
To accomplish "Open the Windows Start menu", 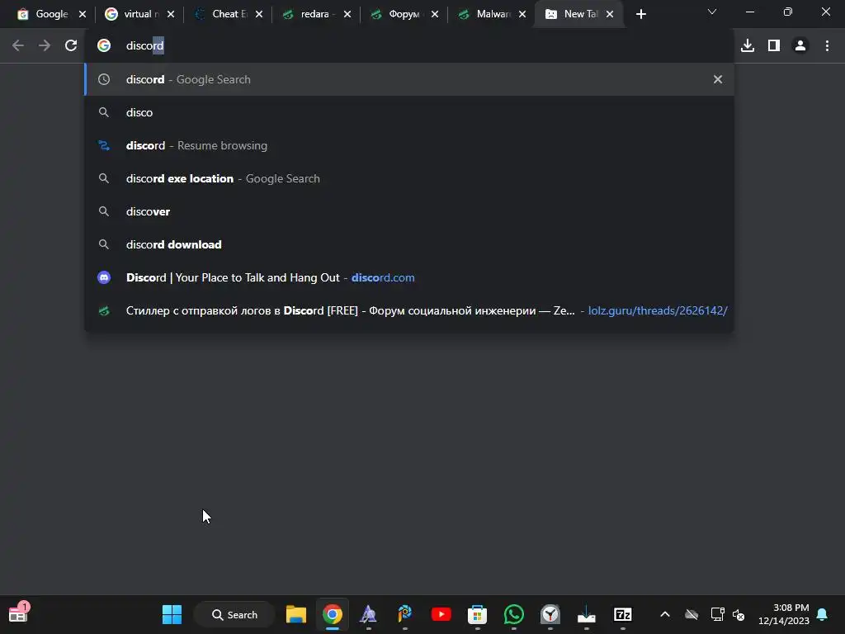I will [172, 614].
